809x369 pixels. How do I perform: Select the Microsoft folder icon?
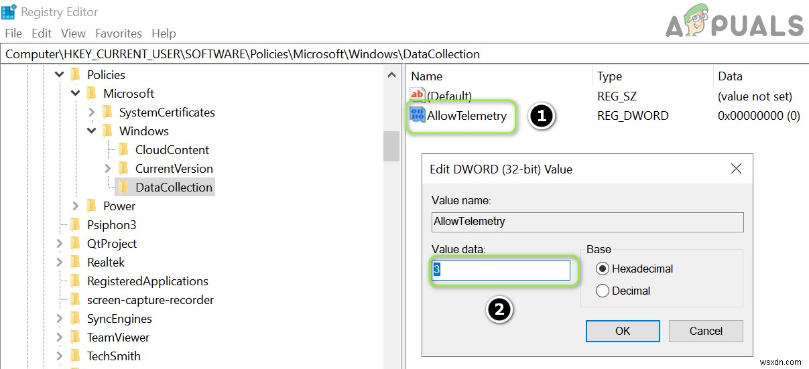tap(91, 93)
